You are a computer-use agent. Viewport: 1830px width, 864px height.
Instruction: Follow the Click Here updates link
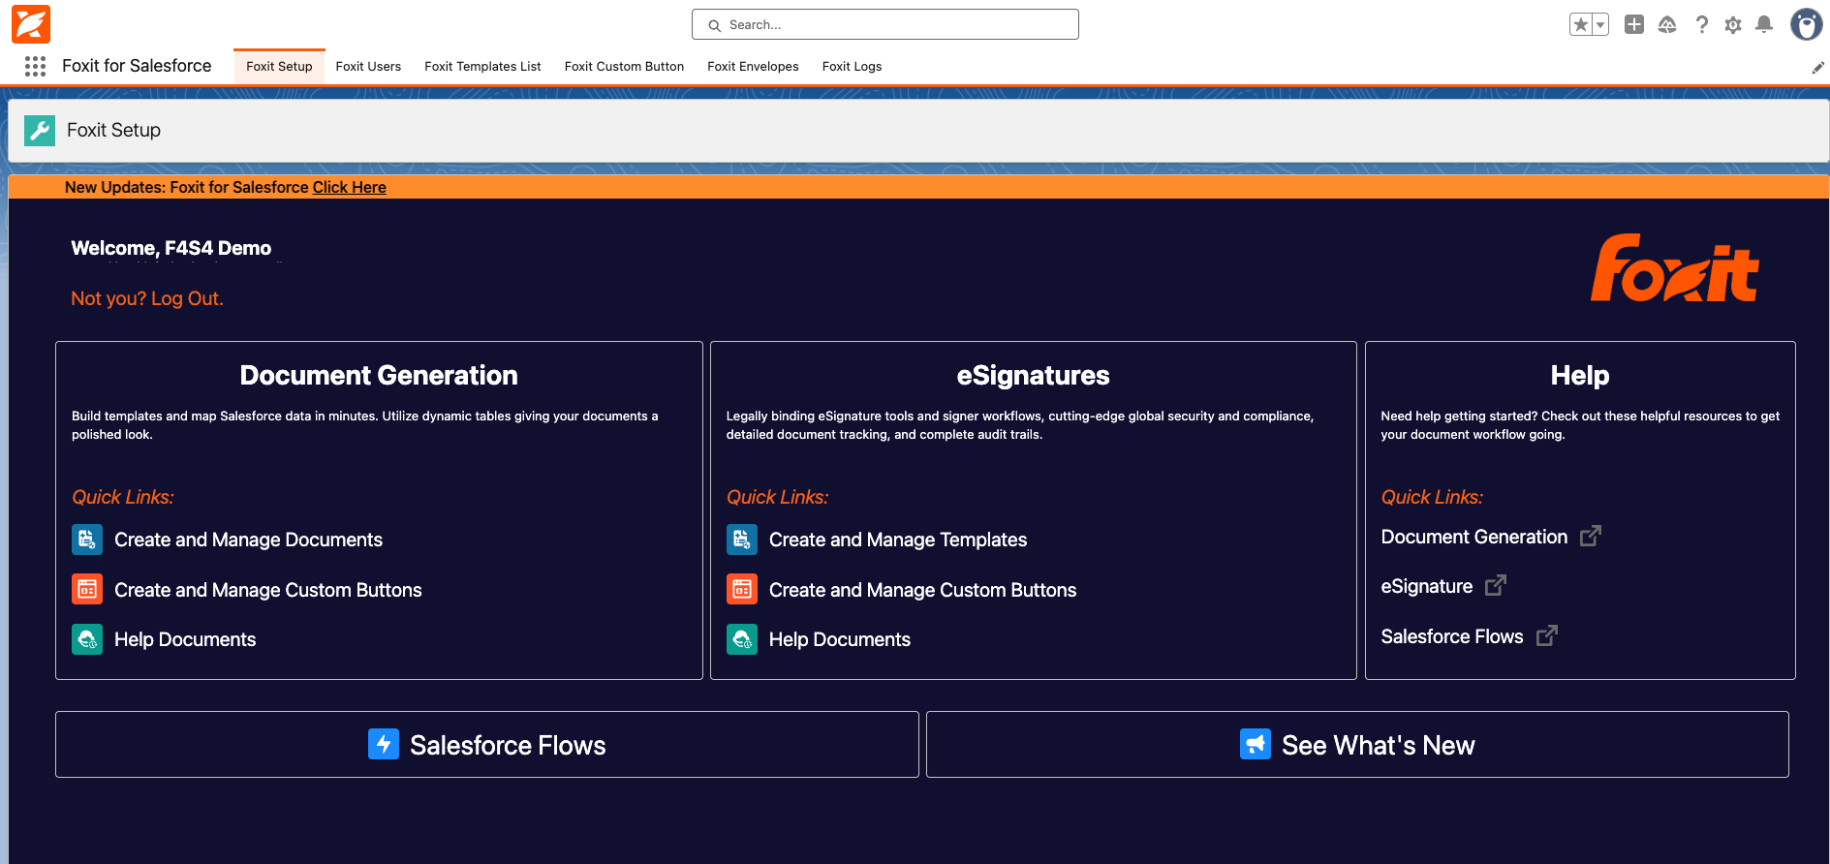pos(349,187)
